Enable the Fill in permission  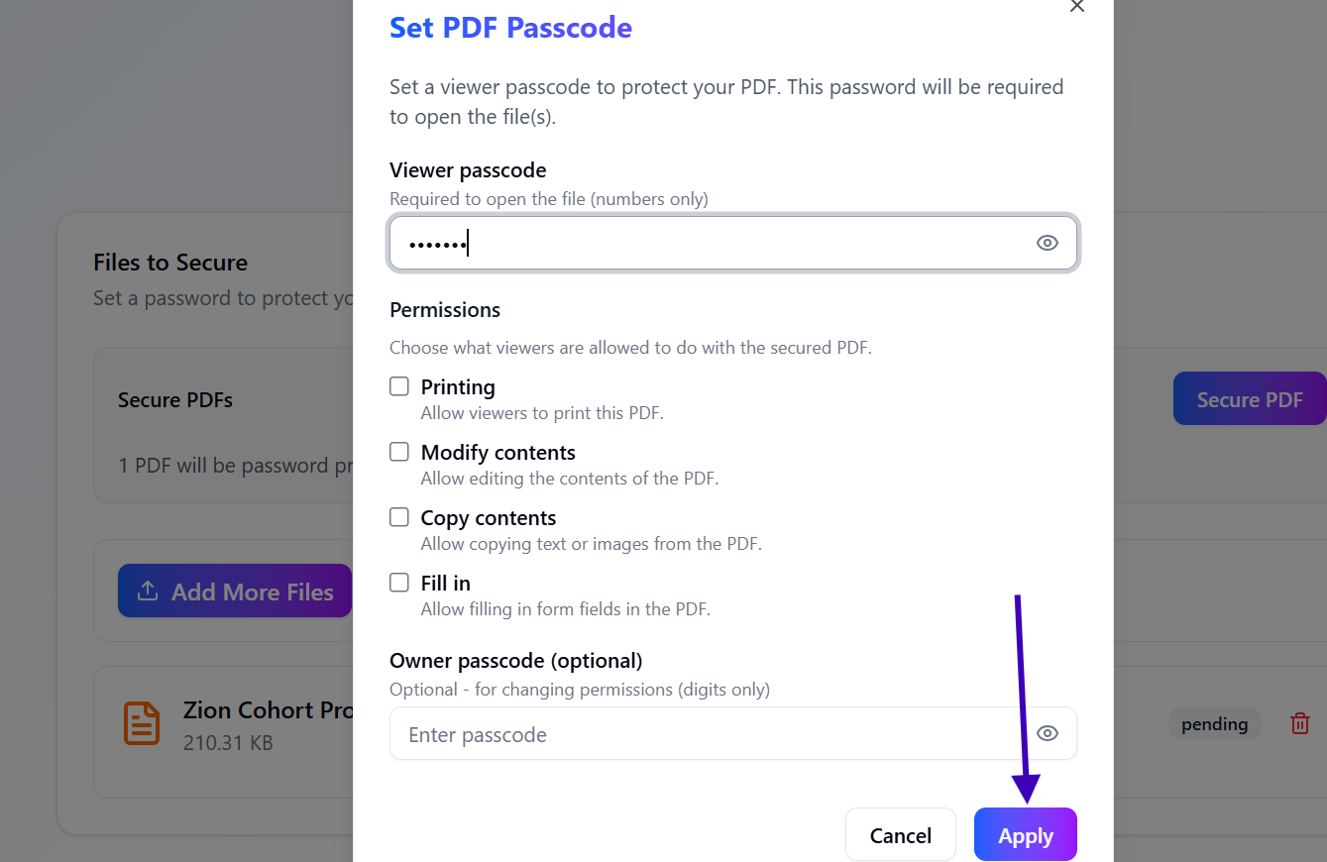point(398,582)
